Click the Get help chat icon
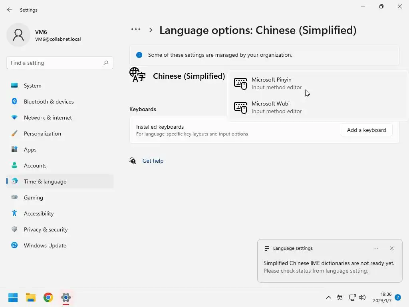 point(133,161)
